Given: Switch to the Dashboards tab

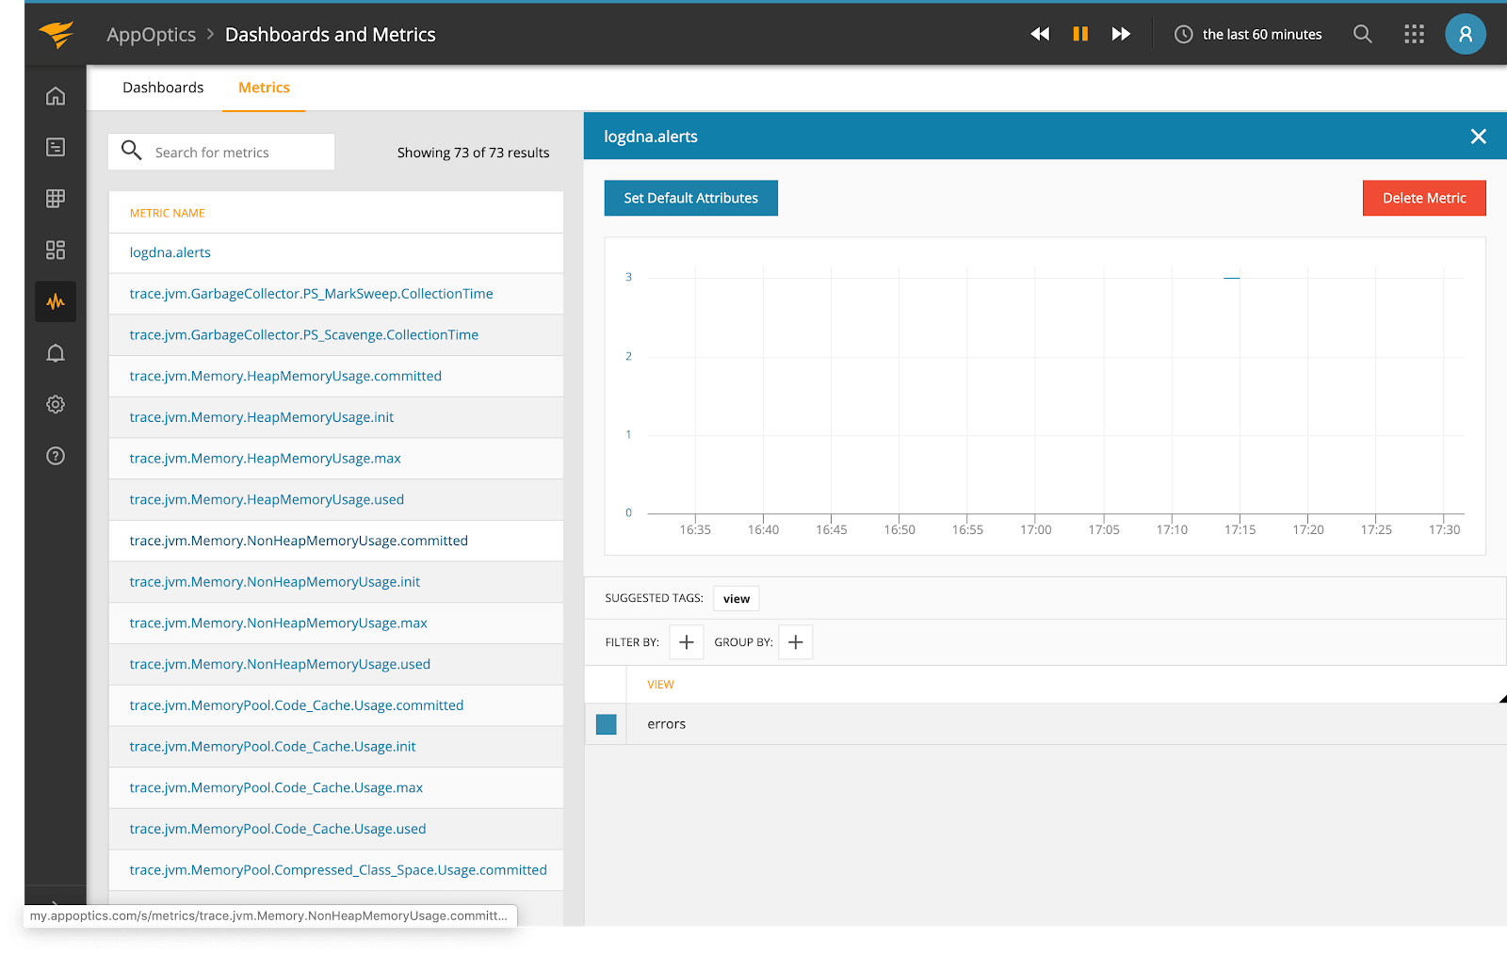Looking at the screenshot, I should point(163,88).
